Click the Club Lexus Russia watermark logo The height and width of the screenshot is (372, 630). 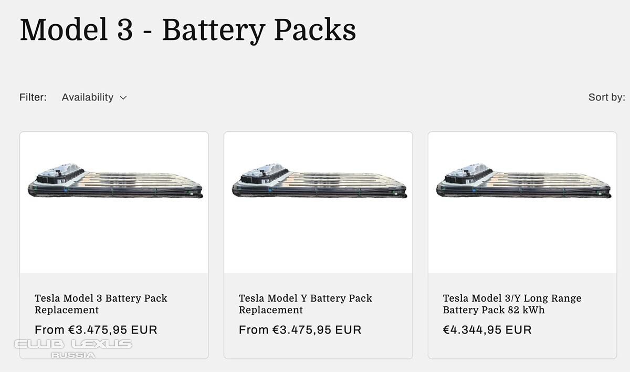[73, 348]
